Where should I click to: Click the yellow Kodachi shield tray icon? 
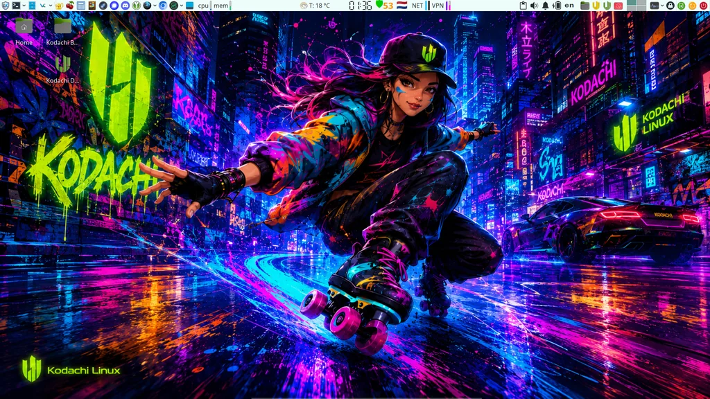coord(596,6)
